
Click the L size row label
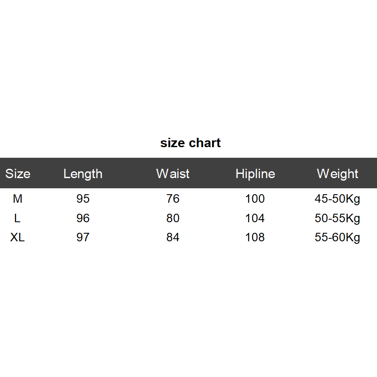17,218
